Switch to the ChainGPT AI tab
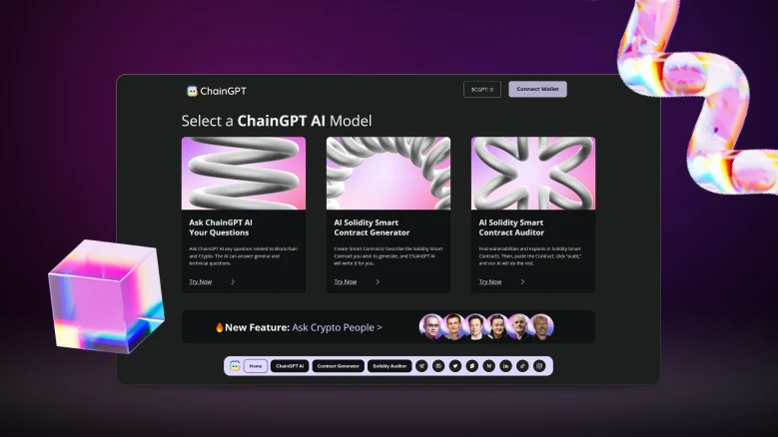 (x=290, y=366)
